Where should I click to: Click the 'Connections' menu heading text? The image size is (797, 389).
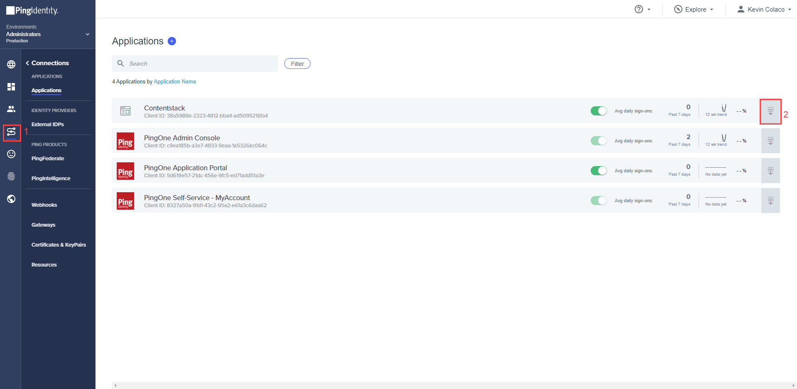(x=50, y=63)
